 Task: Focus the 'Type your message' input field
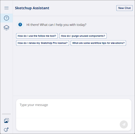(x=74, y=109)
